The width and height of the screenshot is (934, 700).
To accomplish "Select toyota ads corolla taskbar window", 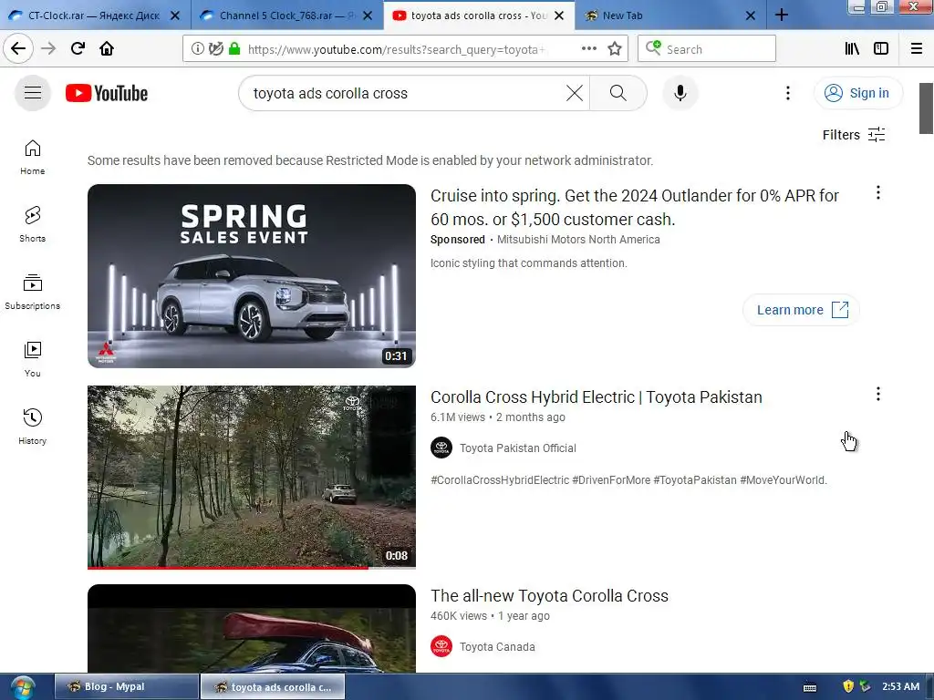I will pos(272,686).
